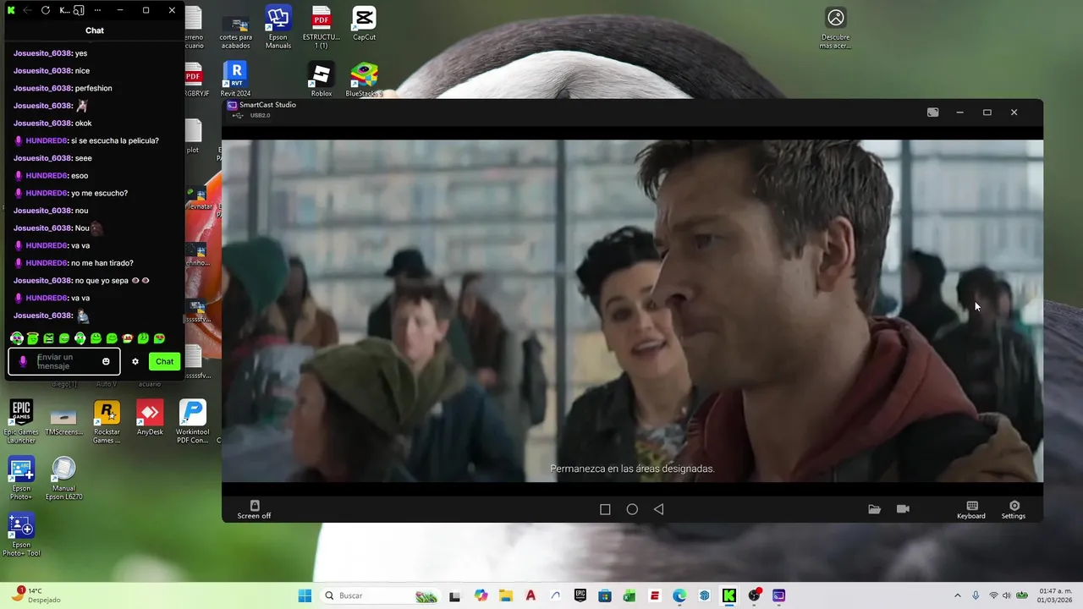Screen dimensions: 1083x609
Task: Click the taskbar Buscar search box
Action: (x=380, y=595)
